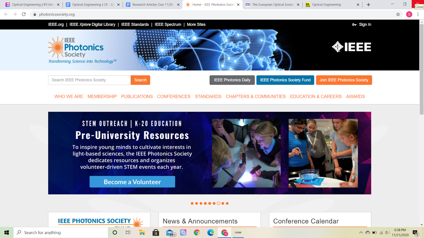Viewport: 424px width, 238px height.
Task: Open the IEEE Xplore Digital Library link
Action: pos(92,24)
